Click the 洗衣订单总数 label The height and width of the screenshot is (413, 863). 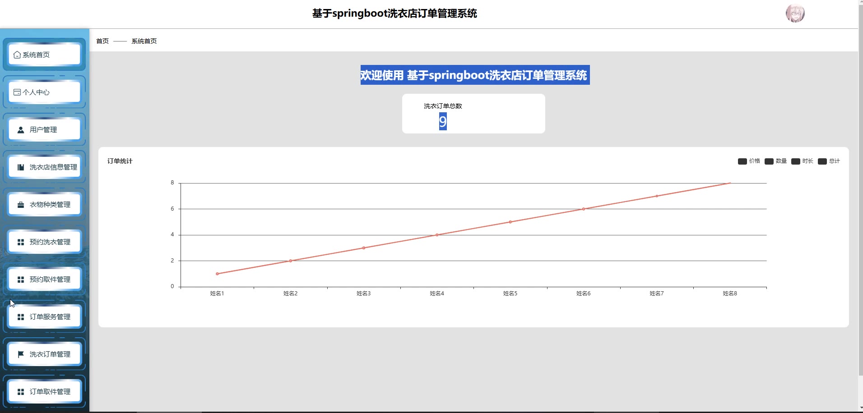tap(443, 106)
